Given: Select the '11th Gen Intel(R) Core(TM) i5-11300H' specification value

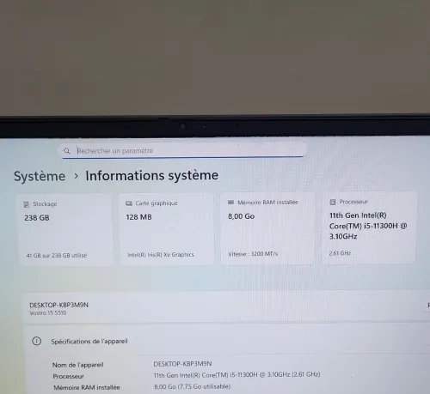Looking at the screenshot, I should tap(236, 374).
